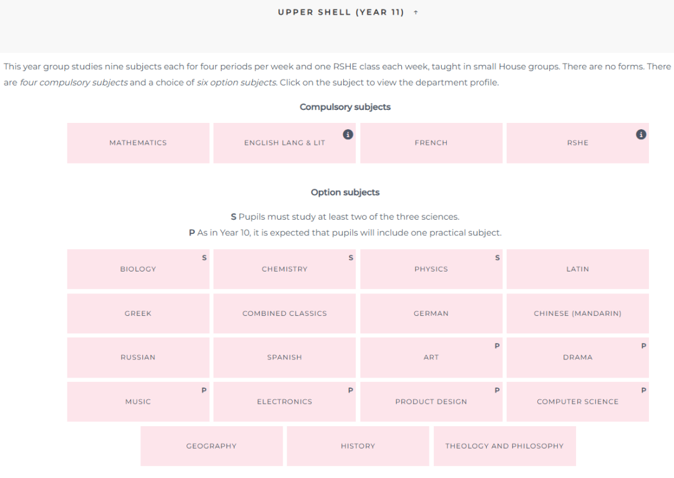
Task: Open Combined Classics profile
Action: (285, 313)
